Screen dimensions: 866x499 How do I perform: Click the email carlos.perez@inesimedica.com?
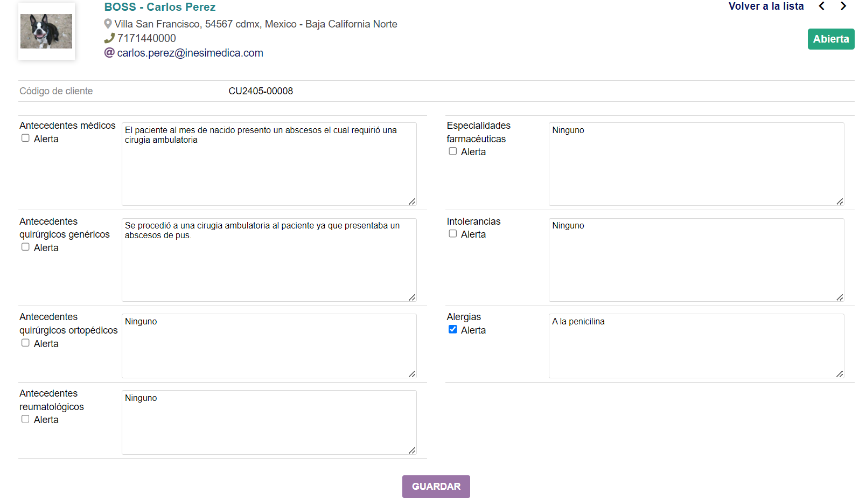tap(190, 52)
